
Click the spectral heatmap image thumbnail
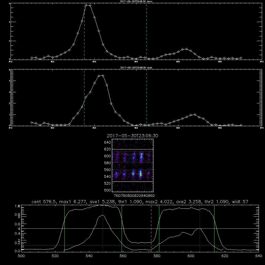point(132,165)
